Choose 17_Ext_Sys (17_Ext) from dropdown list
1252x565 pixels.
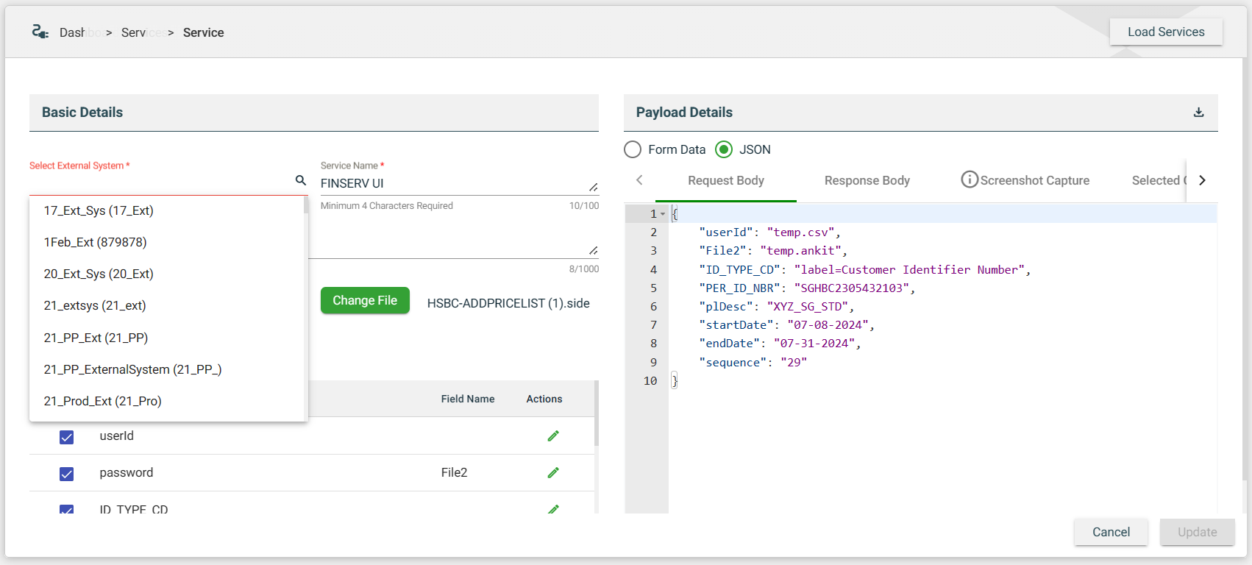pos(99,211)
